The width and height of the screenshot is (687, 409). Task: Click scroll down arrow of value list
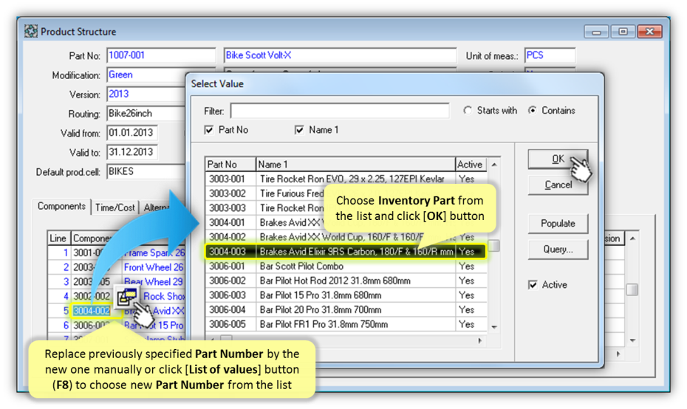coord(494,327)
